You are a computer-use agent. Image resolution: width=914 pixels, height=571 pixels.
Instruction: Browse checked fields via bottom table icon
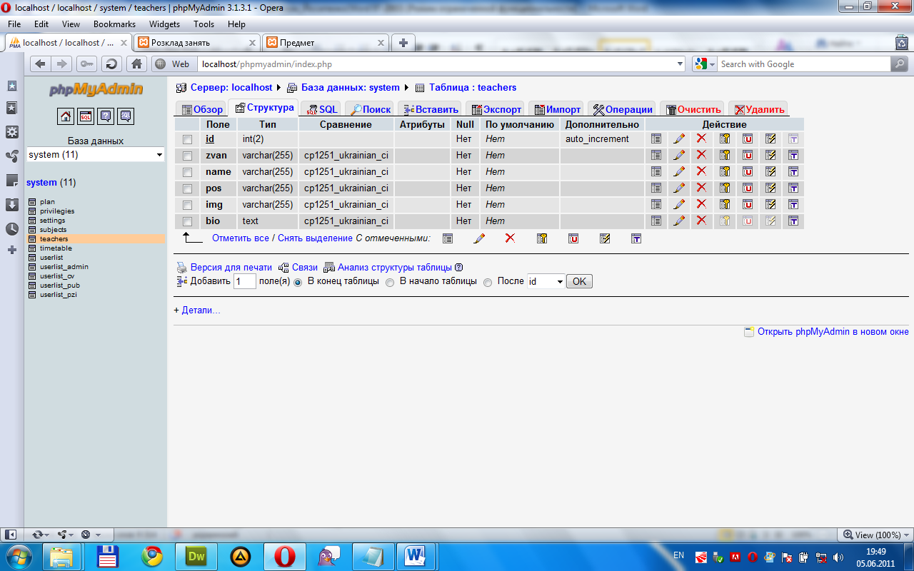[x=448, y=238]
